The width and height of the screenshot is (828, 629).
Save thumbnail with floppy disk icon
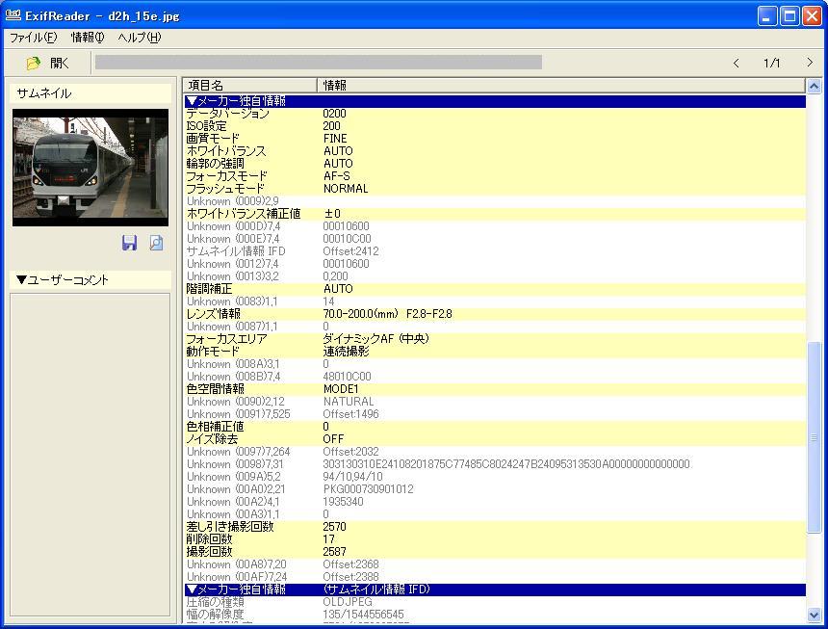tap(129, 243)
